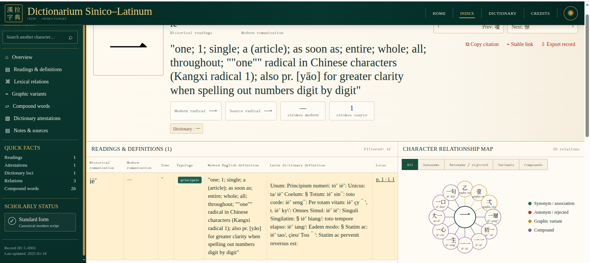
Task: Click gold Graphic variant legend dot
Action: [530, 221]
